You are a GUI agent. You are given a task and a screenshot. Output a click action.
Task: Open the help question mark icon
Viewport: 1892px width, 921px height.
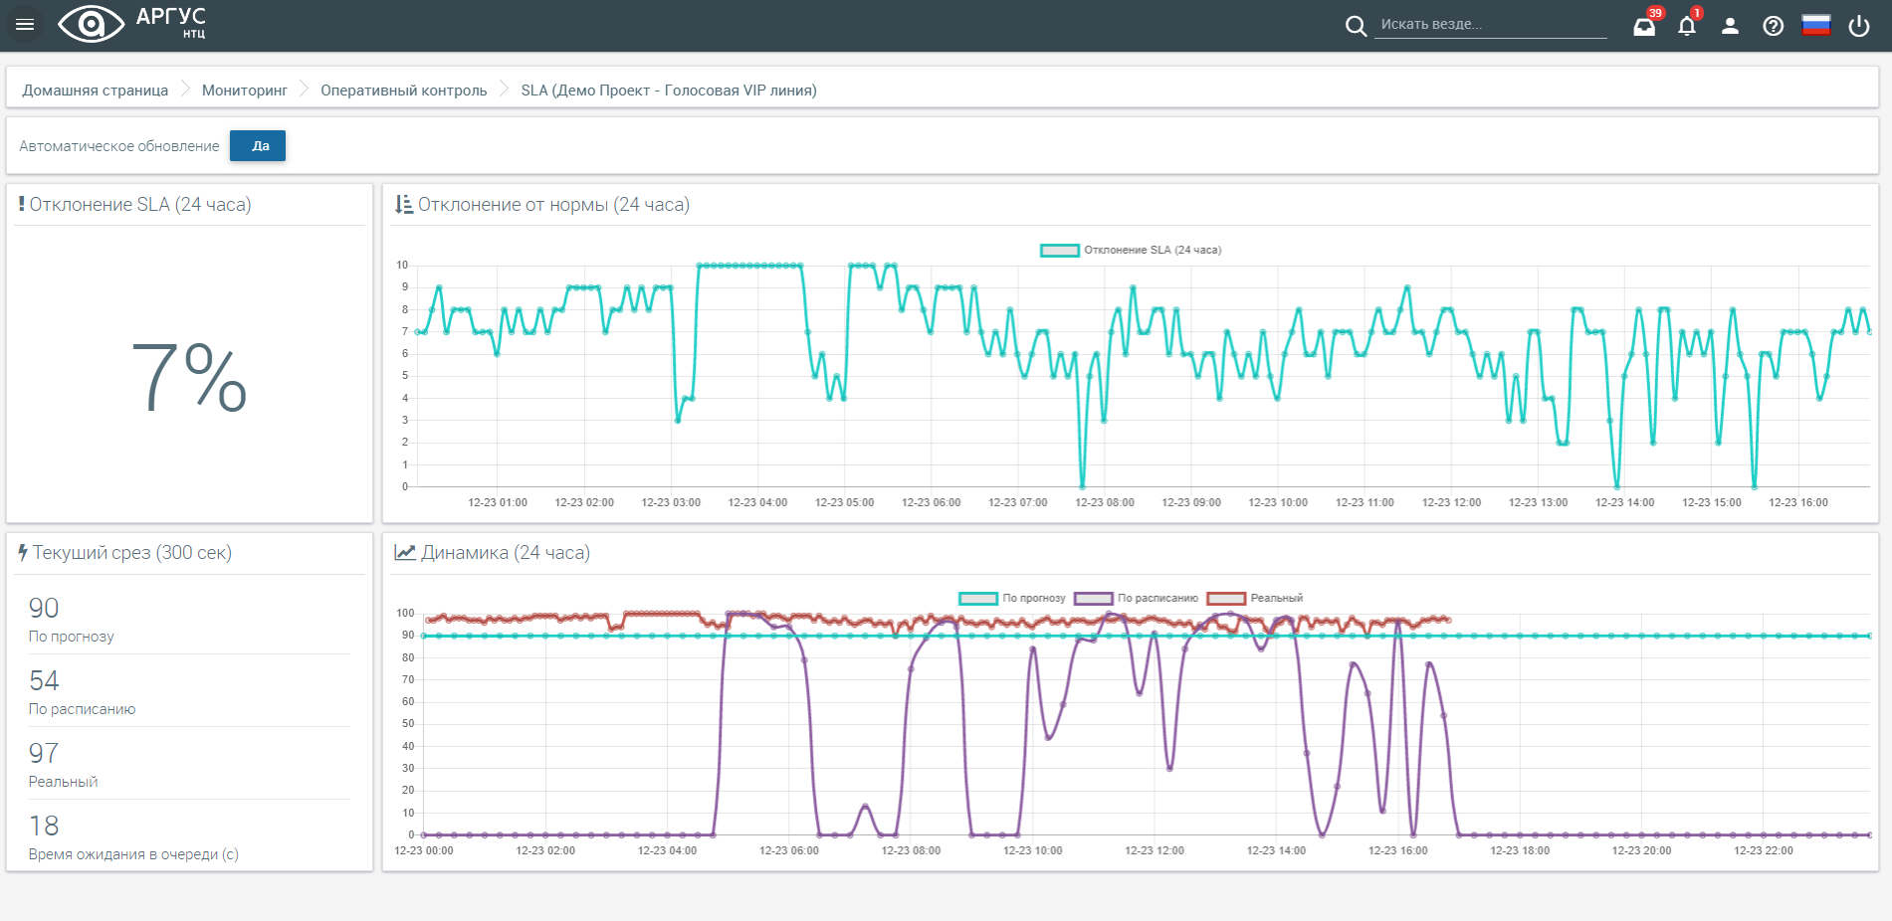[x=1774, y=26]
